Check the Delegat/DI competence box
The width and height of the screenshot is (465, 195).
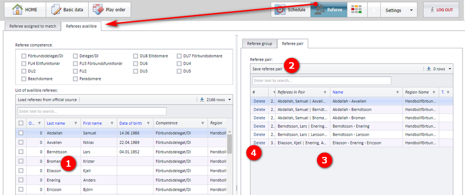click(x=75, y=56)
